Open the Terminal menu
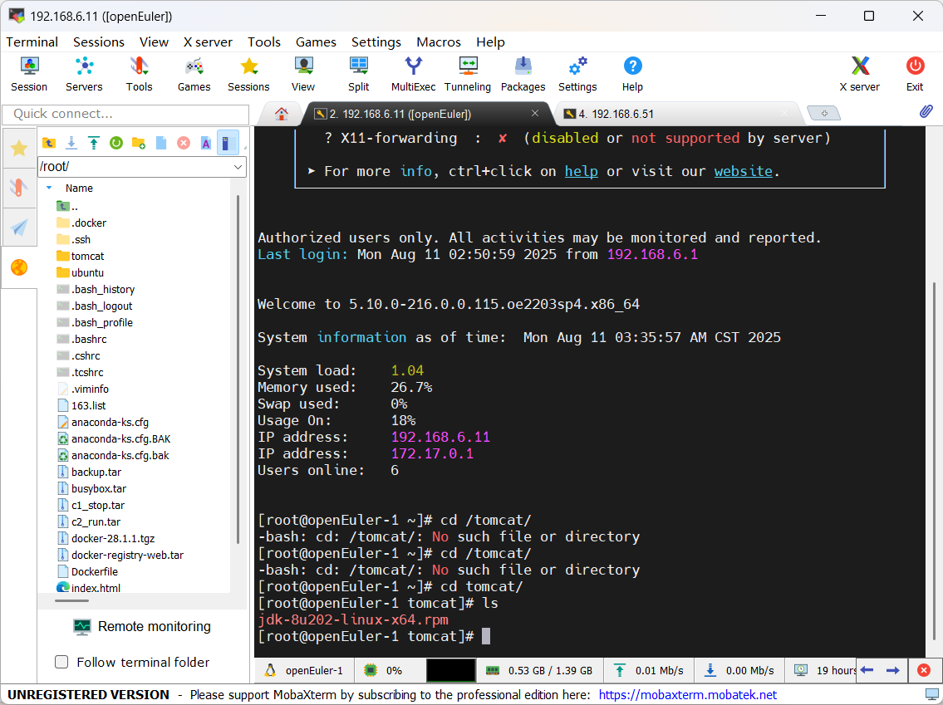 coord(32,42)
